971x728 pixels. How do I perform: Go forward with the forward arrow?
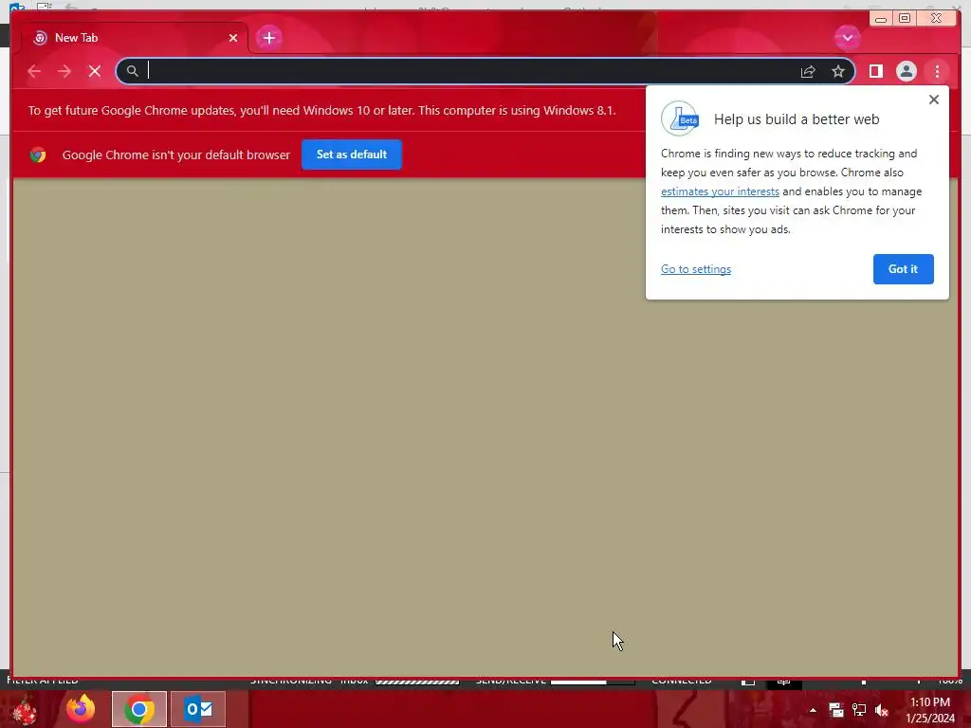(64, 71)
